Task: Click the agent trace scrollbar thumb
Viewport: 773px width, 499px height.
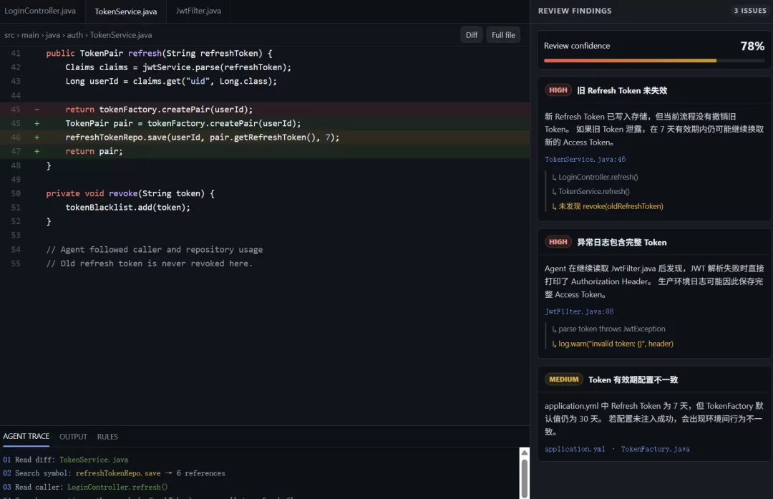Action: pos(525,478)
